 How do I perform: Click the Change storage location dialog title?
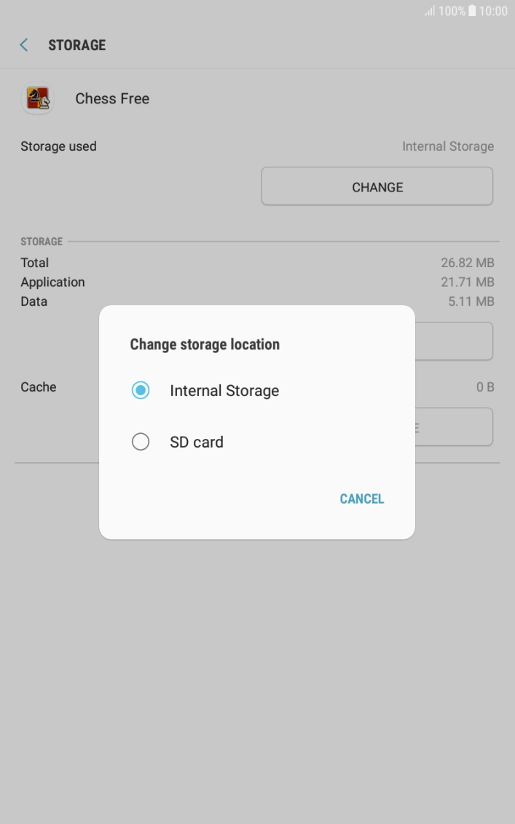click(205, 344)
